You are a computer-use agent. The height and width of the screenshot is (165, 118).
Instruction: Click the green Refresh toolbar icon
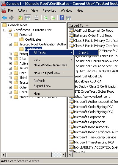coord(46,18)
